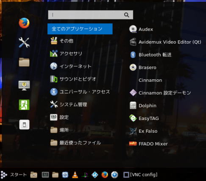206x181 pixels.
Task: Click the green logout exit icon
Action: pos(24,105)
